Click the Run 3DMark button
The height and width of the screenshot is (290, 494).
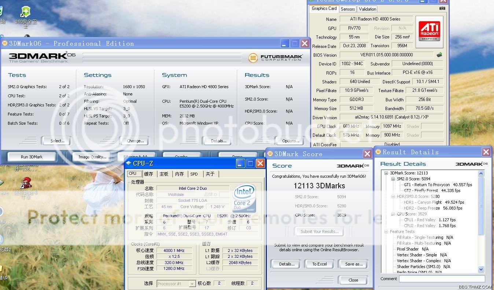[32, 157]
